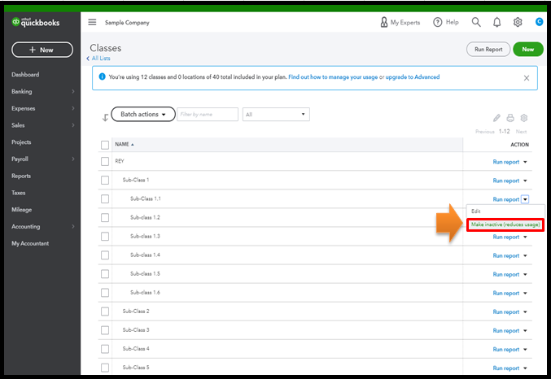The image size is (551, 379).
Task: Open Sales in the sidebar
Action: coord(18,125)
